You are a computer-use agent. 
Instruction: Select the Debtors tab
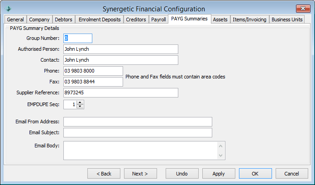pyautogui.click(x=63, y=19)
